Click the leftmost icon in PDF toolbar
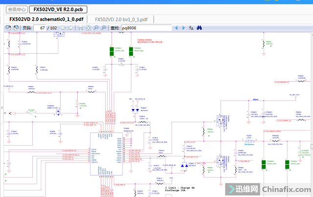This screenshot has height=197, width=313. pyautogui.click(x=7, y=28)
